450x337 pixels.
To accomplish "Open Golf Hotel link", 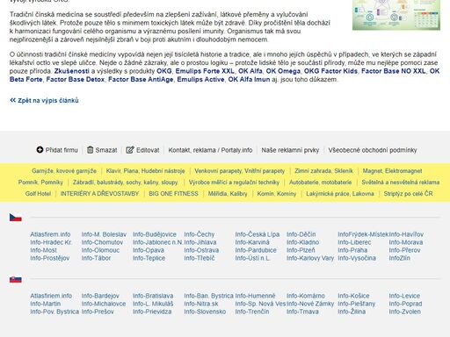I will [x=38, y=194].
